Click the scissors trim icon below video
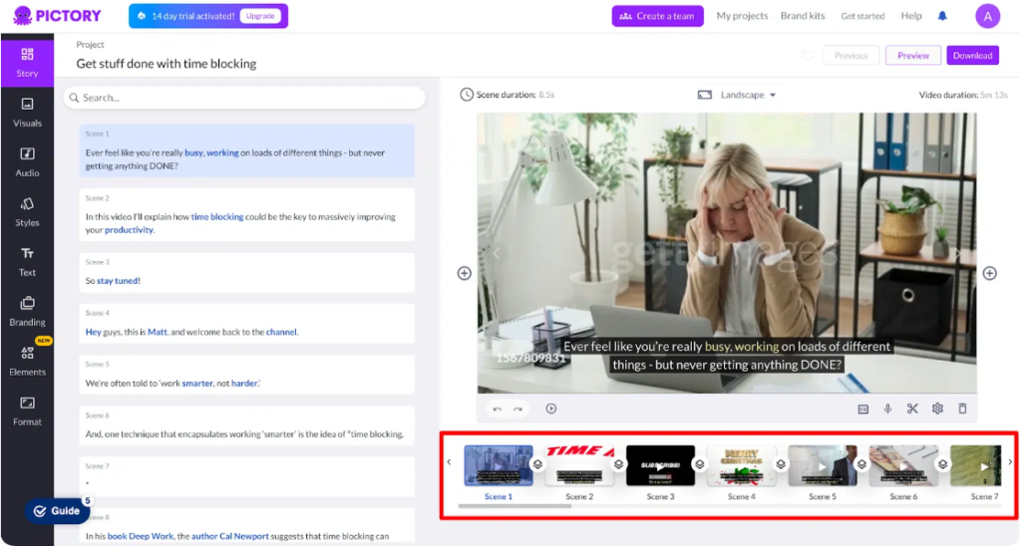The height and width of the screenshot is (546, 1021). click(912, 409)
